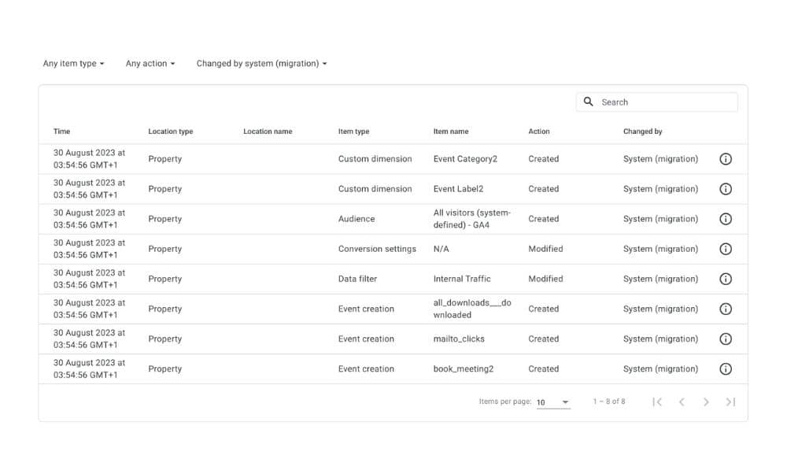The height and width of the screenshot is (474, 787).
Task: Click the magnifying glass search icon
Action: click(588, 102)
